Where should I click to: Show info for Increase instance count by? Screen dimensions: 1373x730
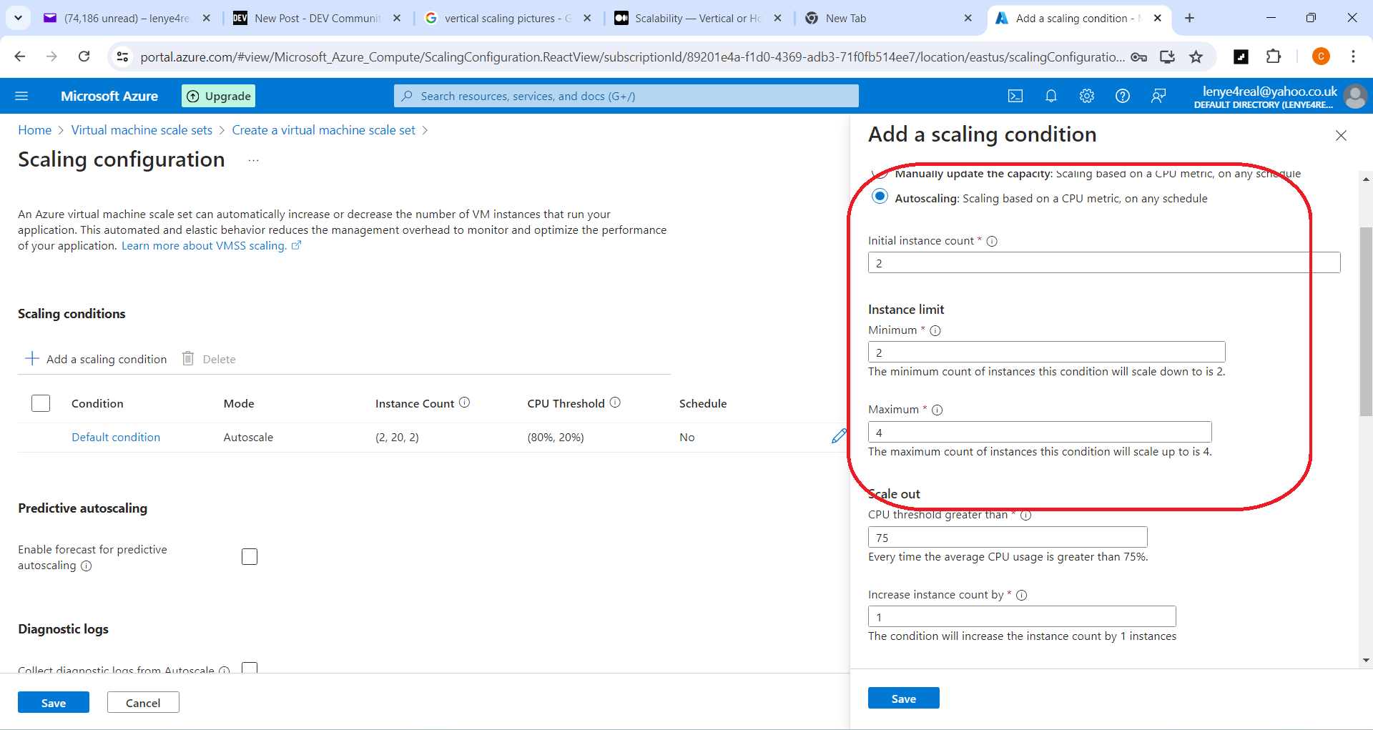coord(1022,595)
